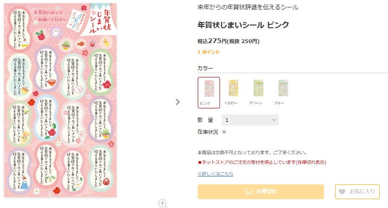Add to favorites with お気に入り button
The width and height of the screenshot is (388, 208).
(357, 191)
